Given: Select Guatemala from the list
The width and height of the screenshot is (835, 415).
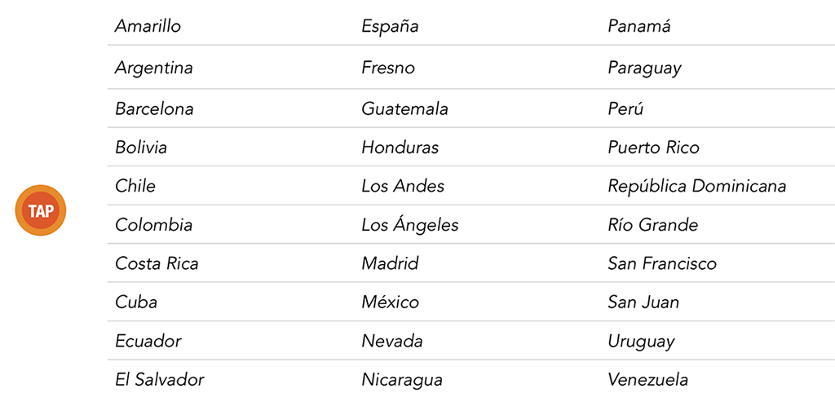Looking at the screenshot, I should coord(404,108).
